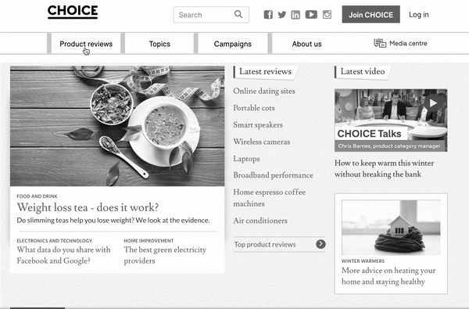
Task: Open the YouTube social icon
Action: point(311,14)
